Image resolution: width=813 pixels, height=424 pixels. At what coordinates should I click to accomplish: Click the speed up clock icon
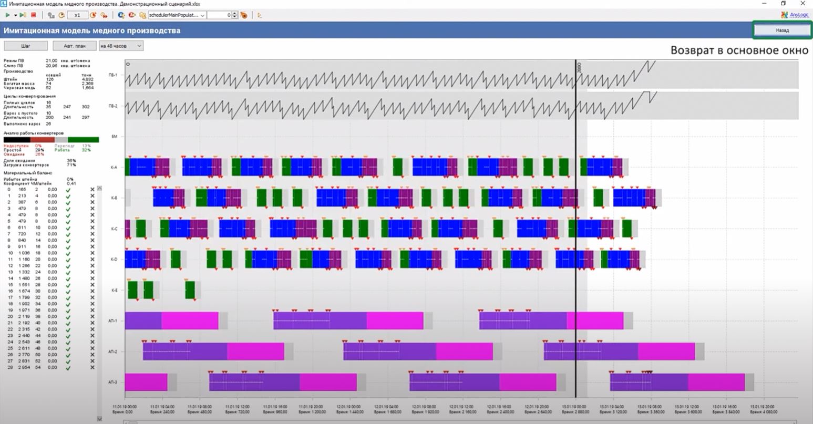(x=94, y=15)
